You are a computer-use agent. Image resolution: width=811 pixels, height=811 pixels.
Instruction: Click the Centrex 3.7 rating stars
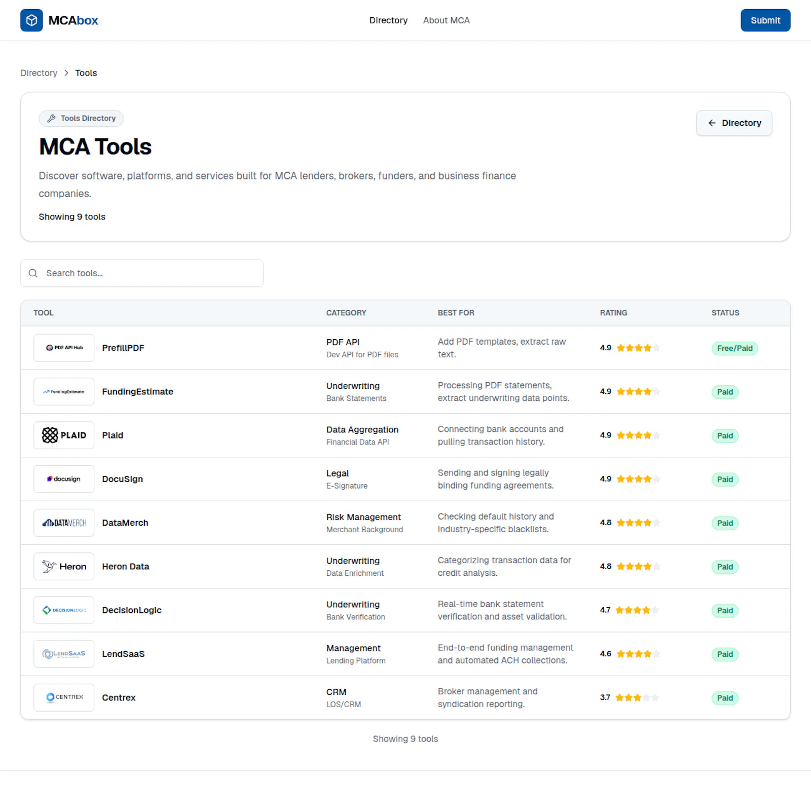637,697
